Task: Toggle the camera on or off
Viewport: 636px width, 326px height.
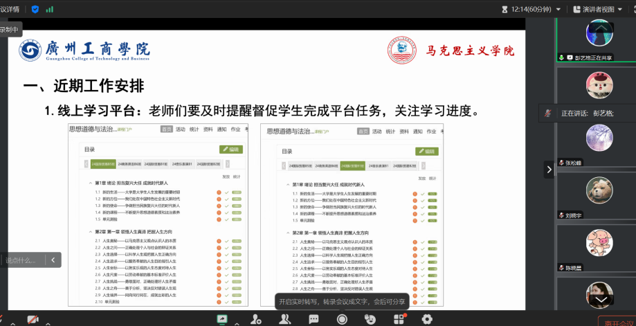Action: (x=33, y=320)
